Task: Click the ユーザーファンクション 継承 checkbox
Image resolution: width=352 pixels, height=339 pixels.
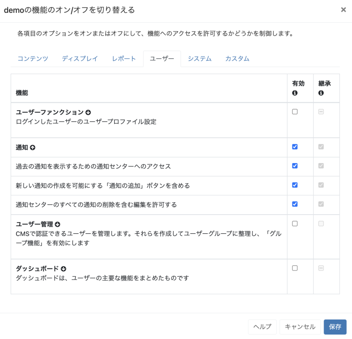Action: coord(321,112)
